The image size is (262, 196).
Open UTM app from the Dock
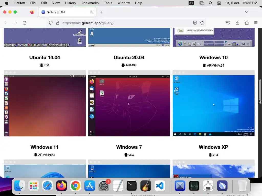[x=180, y=186]
